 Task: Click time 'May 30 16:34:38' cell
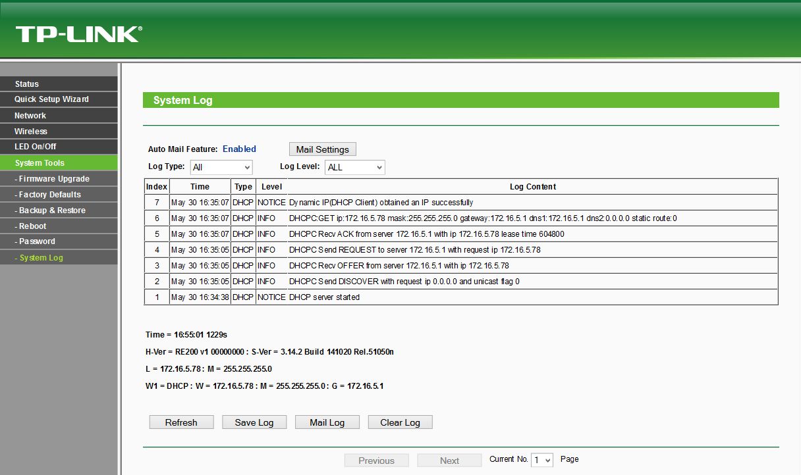200,297
